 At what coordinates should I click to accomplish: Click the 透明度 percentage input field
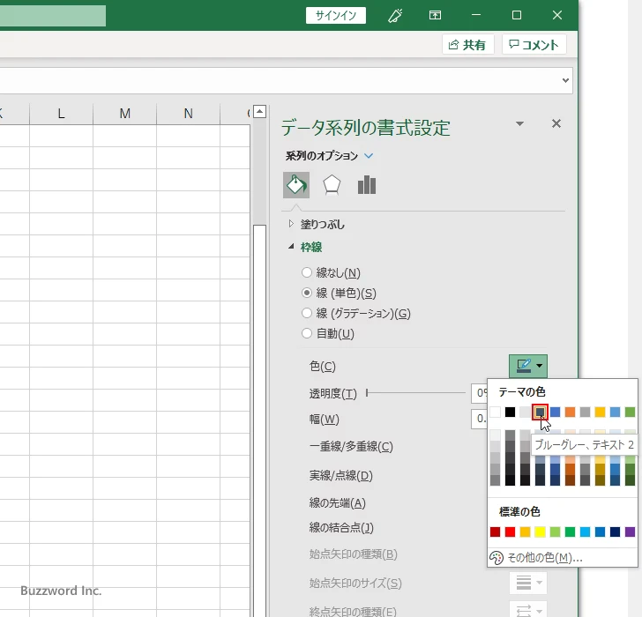480,393
